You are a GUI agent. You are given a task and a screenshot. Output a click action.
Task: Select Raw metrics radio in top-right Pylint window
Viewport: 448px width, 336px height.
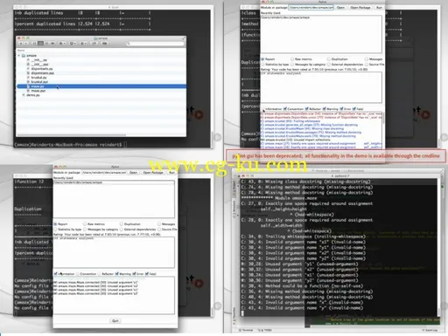[x=292, y=59]
